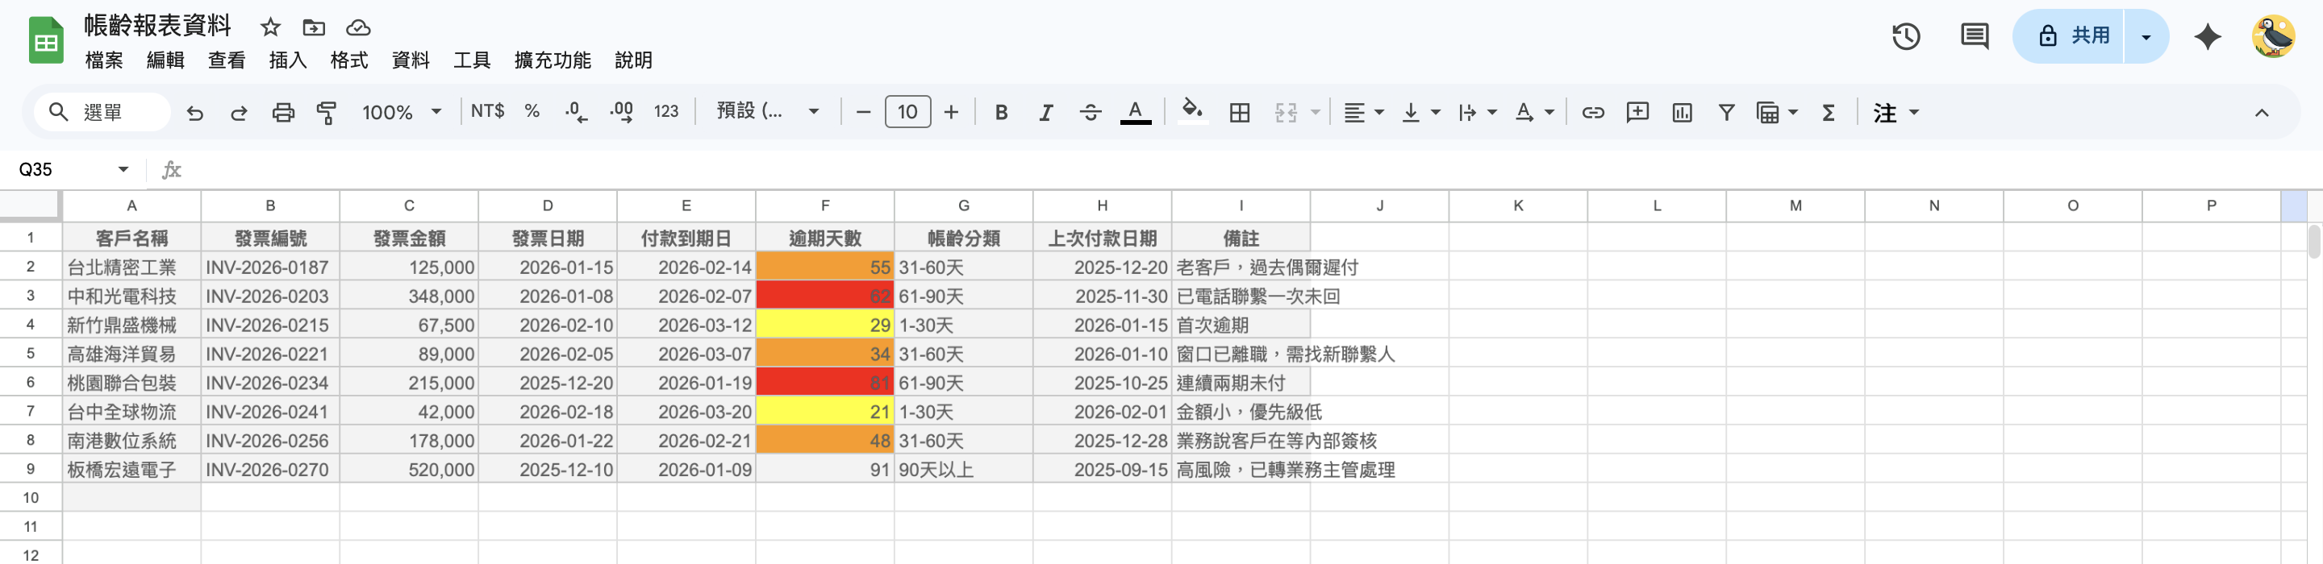Click the font size field showing 10
Image resolution: width=2323 pixels, height=564 pixels.
907,112
